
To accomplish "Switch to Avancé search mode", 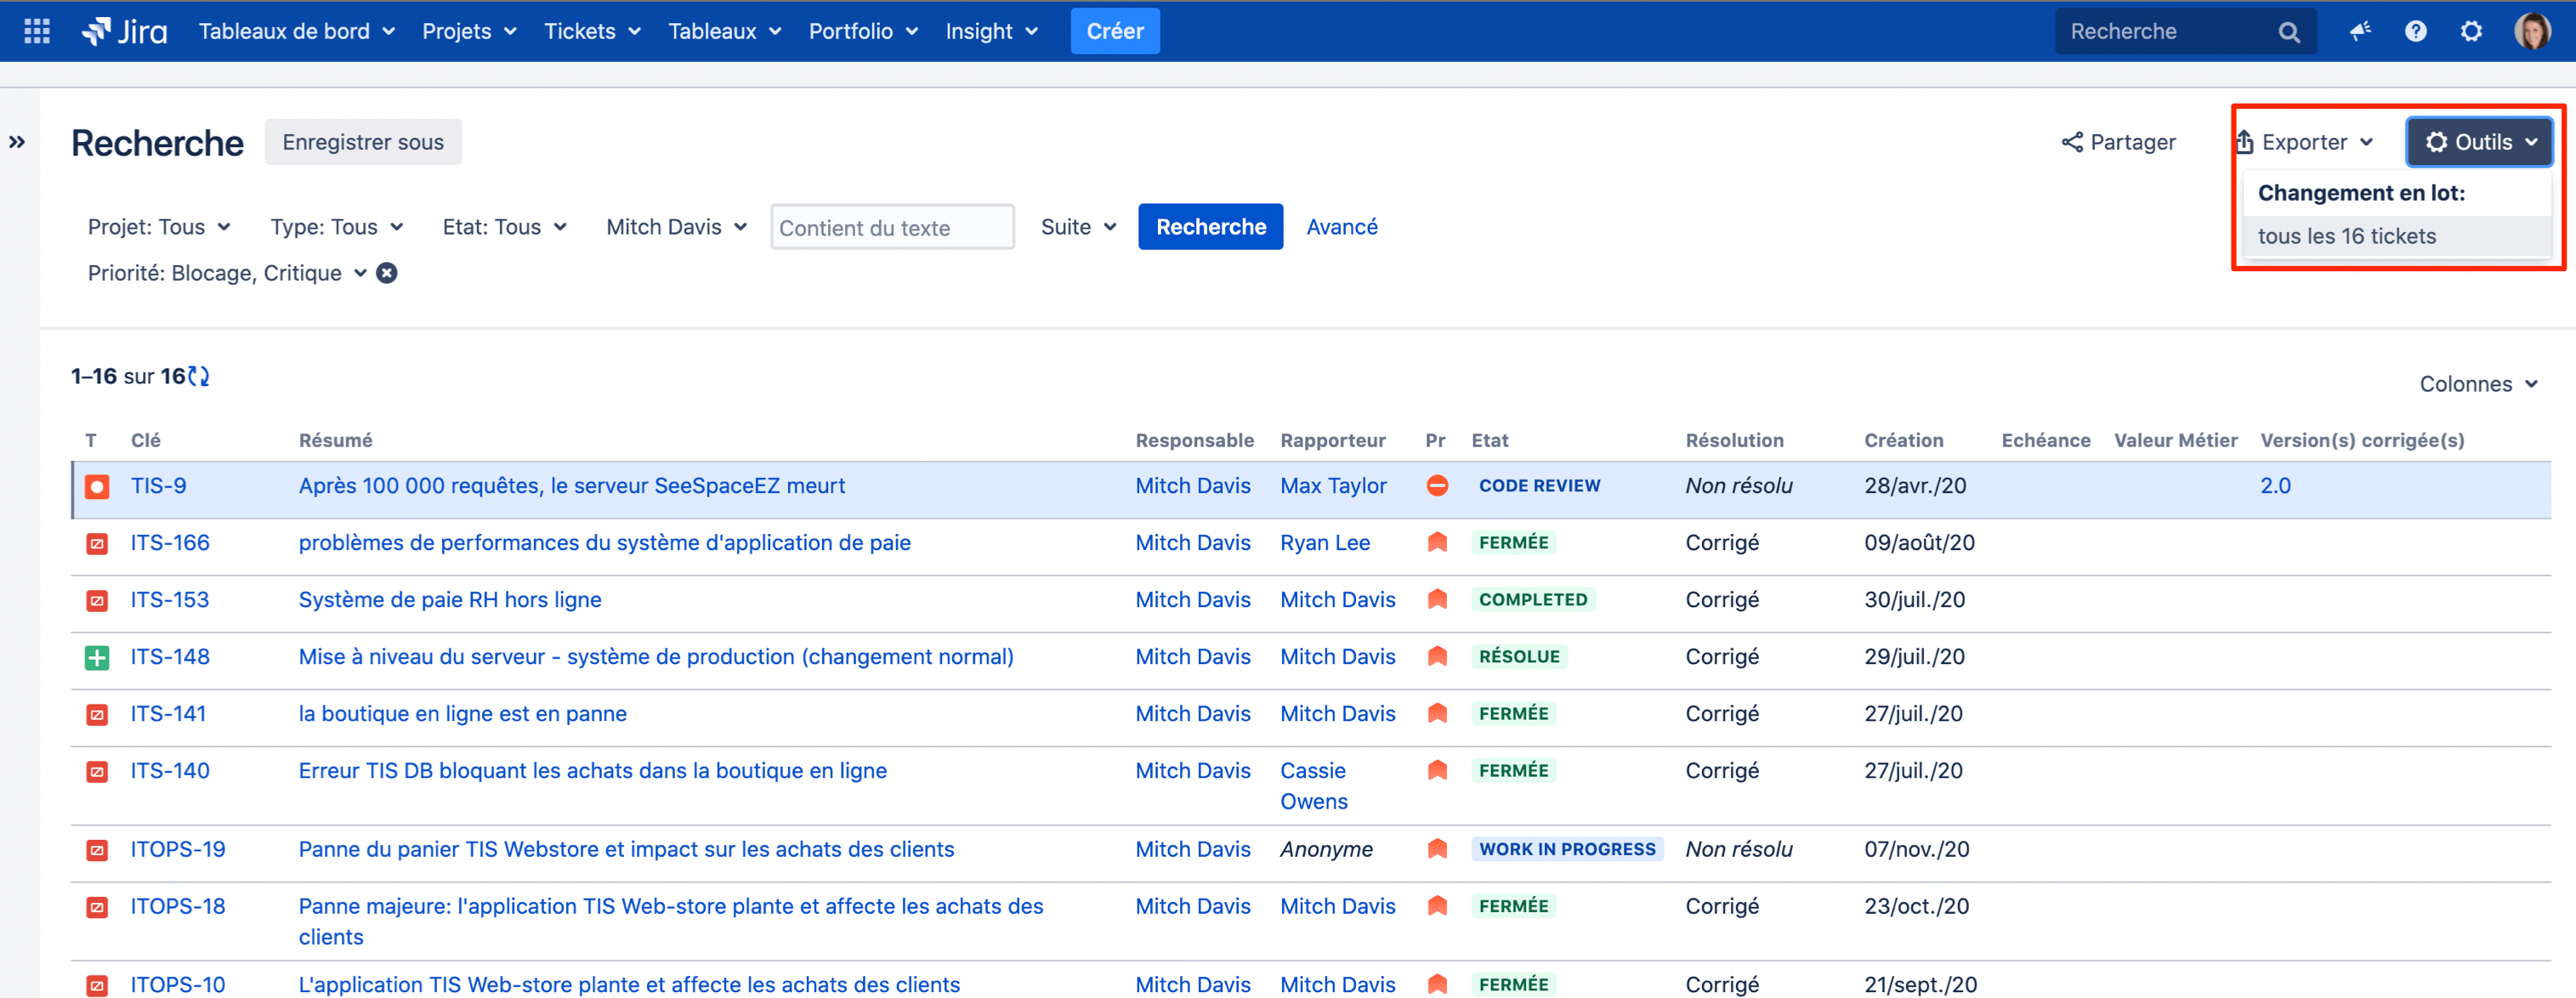I will [x=1341, y=227].
